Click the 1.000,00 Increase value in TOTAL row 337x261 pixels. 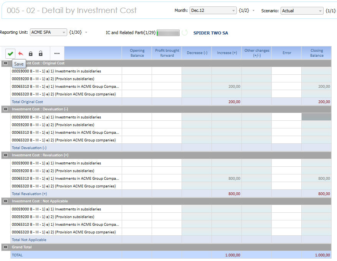[x=233, y=255]
